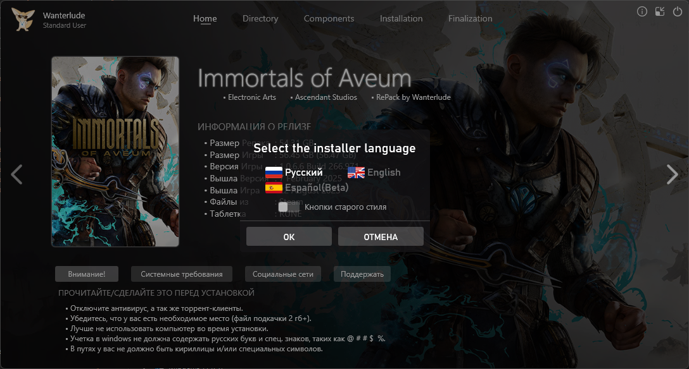
Task: Click the Standard User label
Action: coord(65,25)
